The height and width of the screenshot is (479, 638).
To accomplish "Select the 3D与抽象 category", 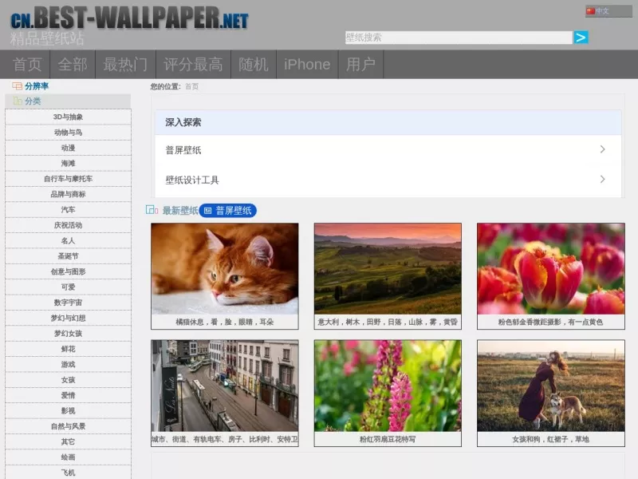I will (x=68, y=117).
